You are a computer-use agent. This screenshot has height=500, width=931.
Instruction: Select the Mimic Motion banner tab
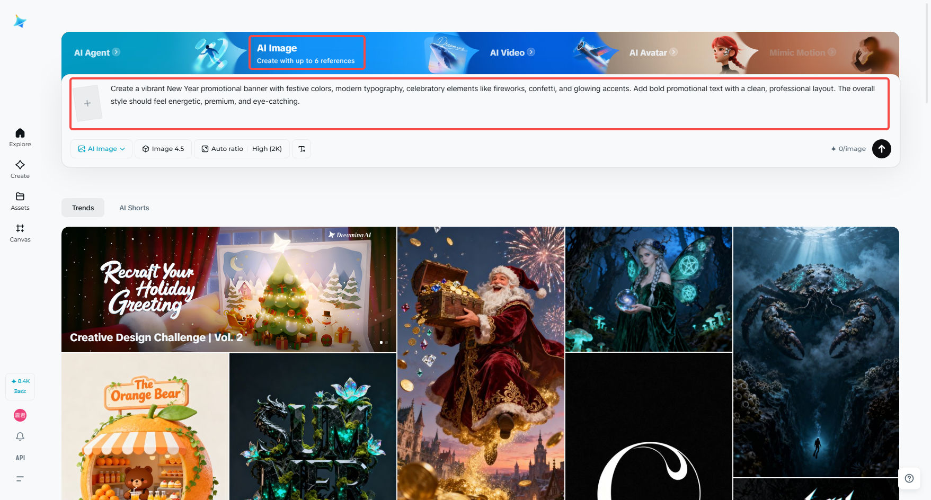coord(802,52)
